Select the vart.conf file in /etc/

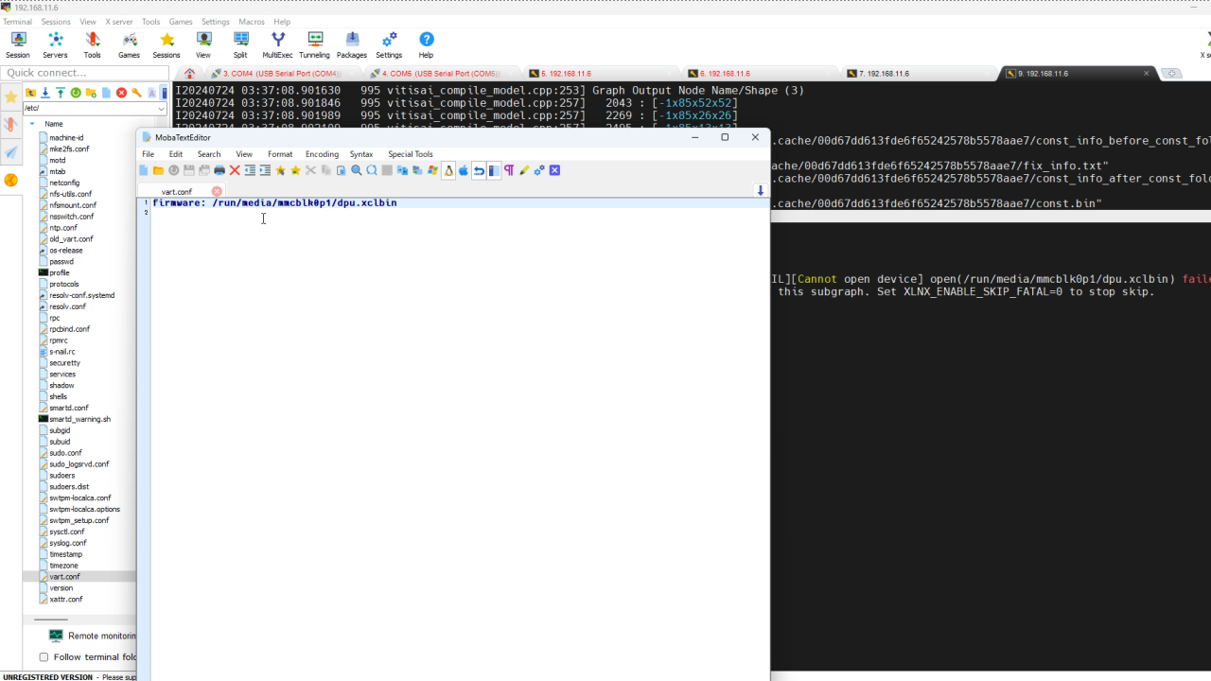pos(63,576)
